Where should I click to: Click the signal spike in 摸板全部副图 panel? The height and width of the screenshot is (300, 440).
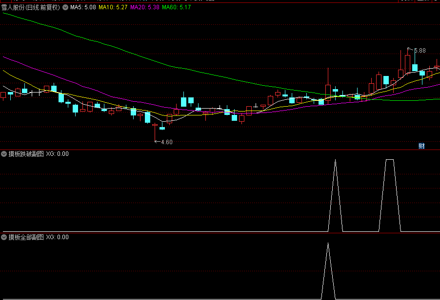(328, 244)
